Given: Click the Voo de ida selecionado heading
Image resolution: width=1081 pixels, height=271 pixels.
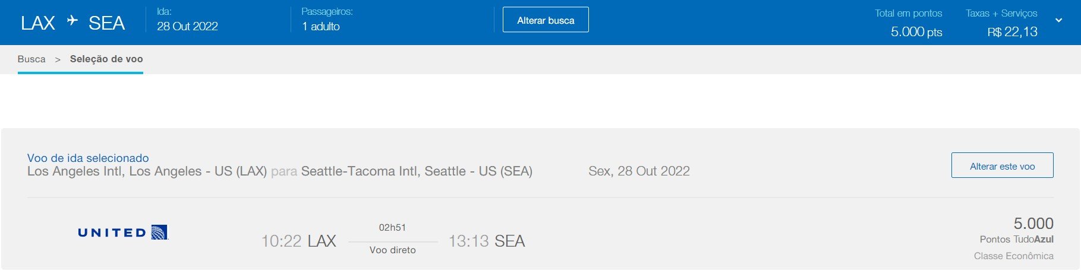Looking at the screenshot, I should point(88,158).
